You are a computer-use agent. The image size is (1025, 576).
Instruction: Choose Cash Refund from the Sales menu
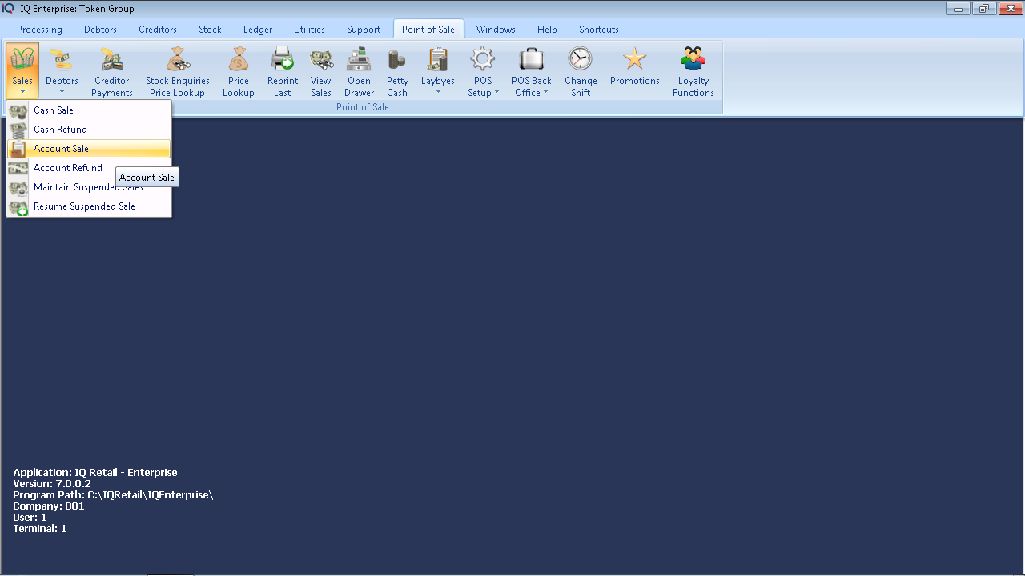point(89,130)
